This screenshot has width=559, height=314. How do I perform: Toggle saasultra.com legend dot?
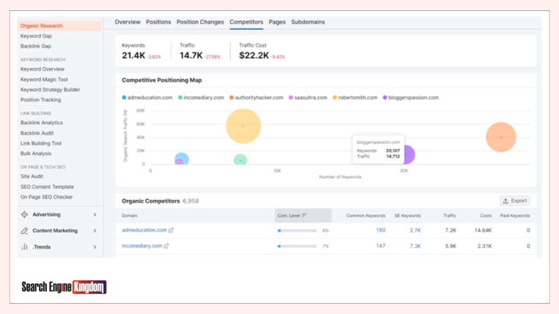291,98
